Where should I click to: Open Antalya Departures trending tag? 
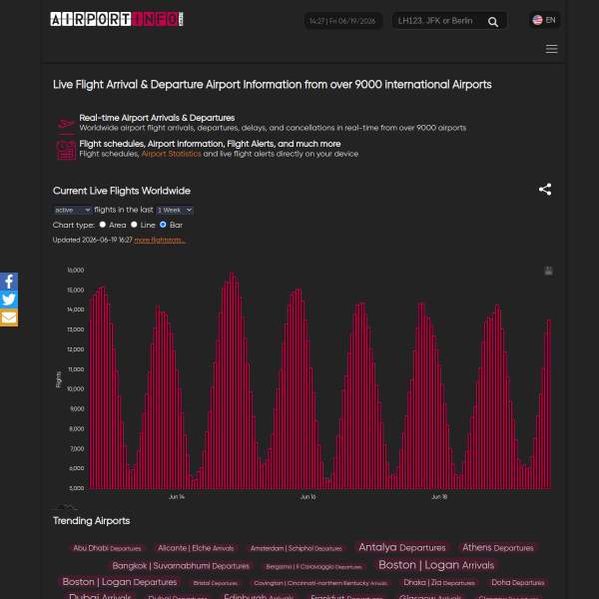[402, 547]
